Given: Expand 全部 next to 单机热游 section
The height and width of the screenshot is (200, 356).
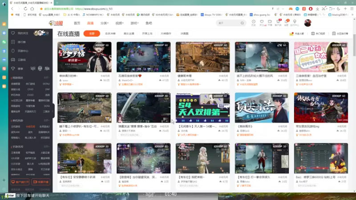Looking at the screenshot, I should click(47, 120).
